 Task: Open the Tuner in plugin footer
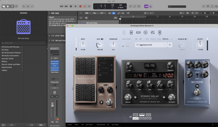click(x=70, y=125)
